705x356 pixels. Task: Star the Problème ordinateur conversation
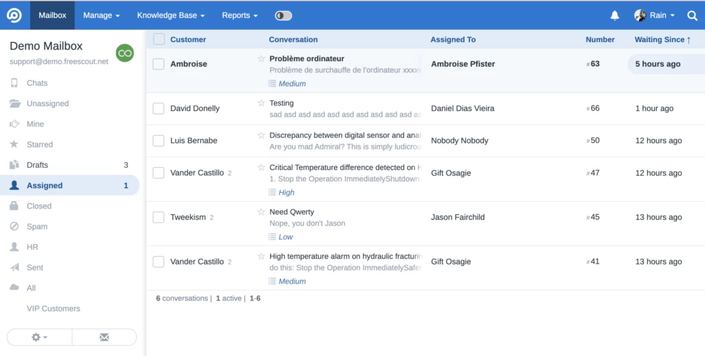coord(261,59)
